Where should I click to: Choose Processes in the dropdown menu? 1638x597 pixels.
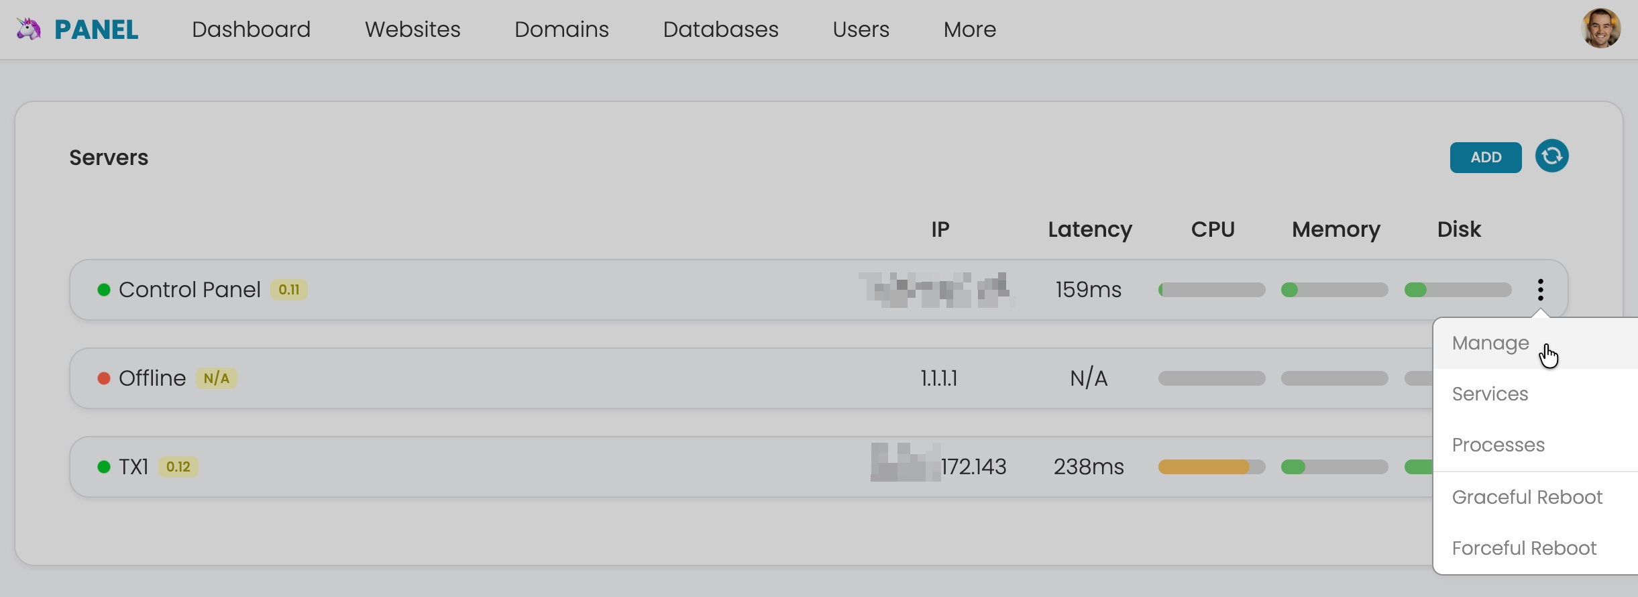click(1498, 445)
